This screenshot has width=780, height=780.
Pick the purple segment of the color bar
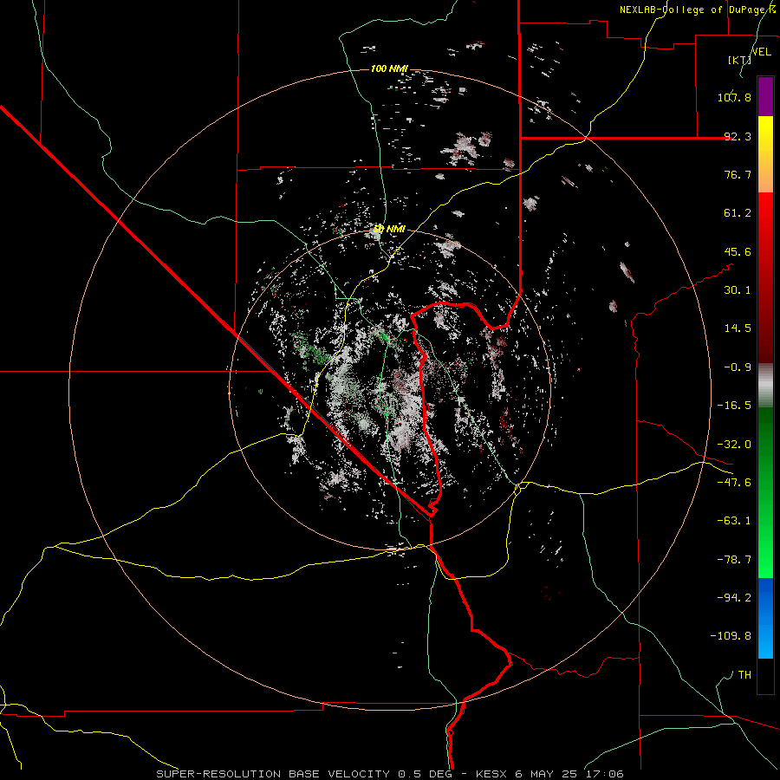765,96
